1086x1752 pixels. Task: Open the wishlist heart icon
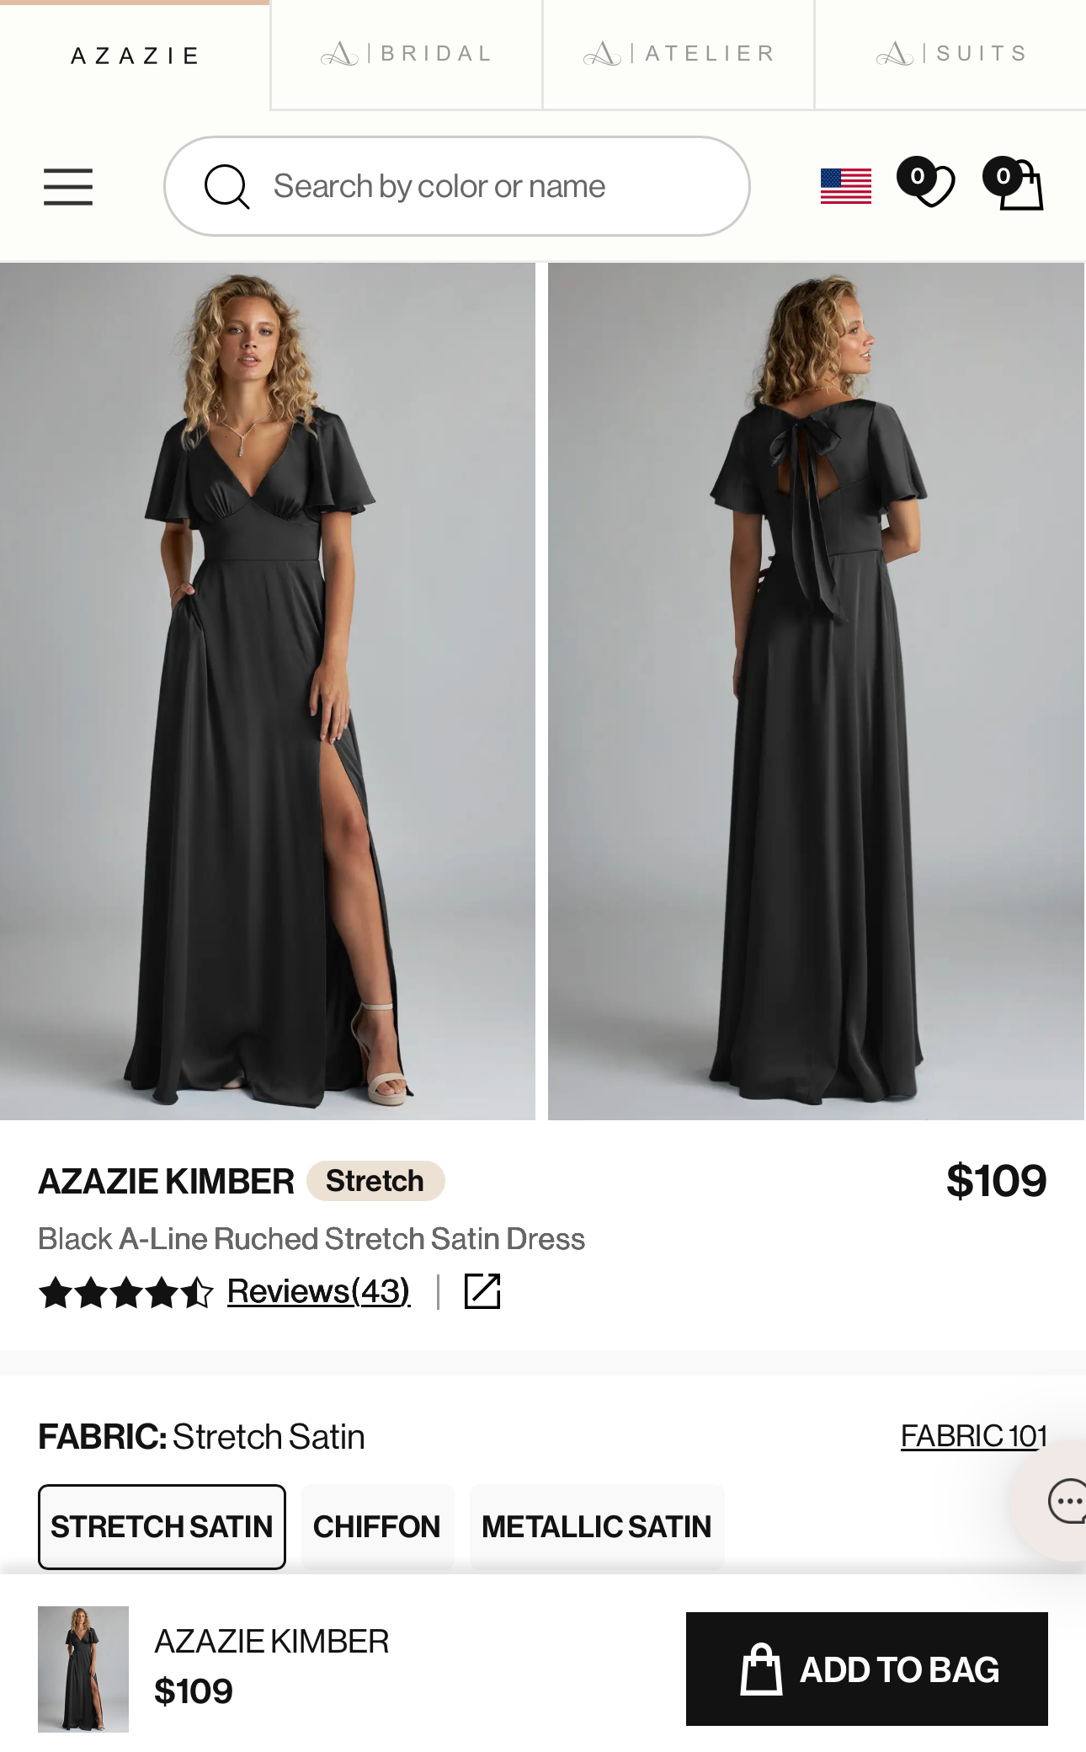pyautogui.click(x=926, y=183)
